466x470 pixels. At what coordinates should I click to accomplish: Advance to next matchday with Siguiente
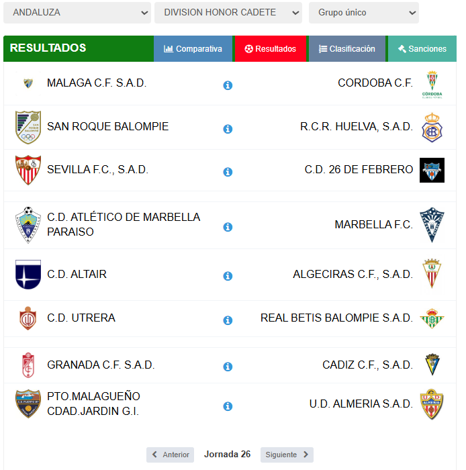pyautogui.click(x=287, y=455)
